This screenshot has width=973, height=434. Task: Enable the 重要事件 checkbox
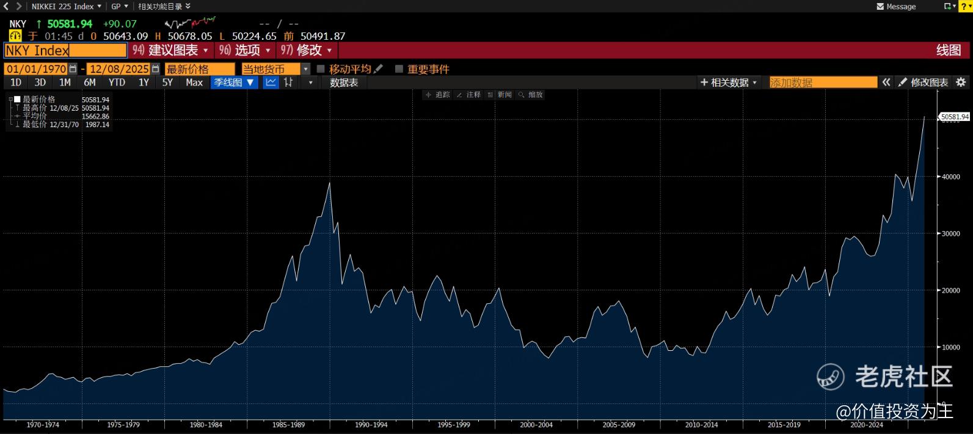(399, 69)
